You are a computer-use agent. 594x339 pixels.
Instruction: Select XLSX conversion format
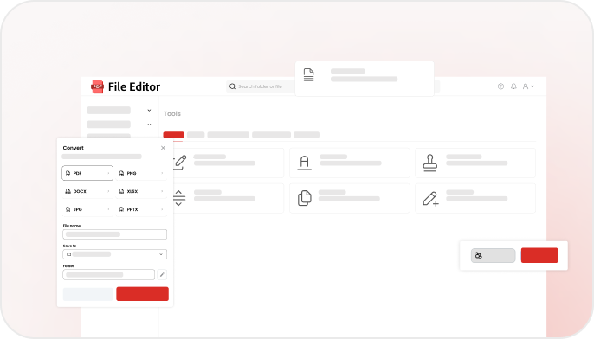pyautogui.click(x=141, y=191)
